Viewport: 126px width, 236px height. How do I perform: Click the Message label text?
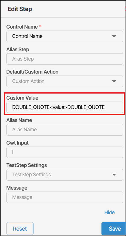(17, 188)
